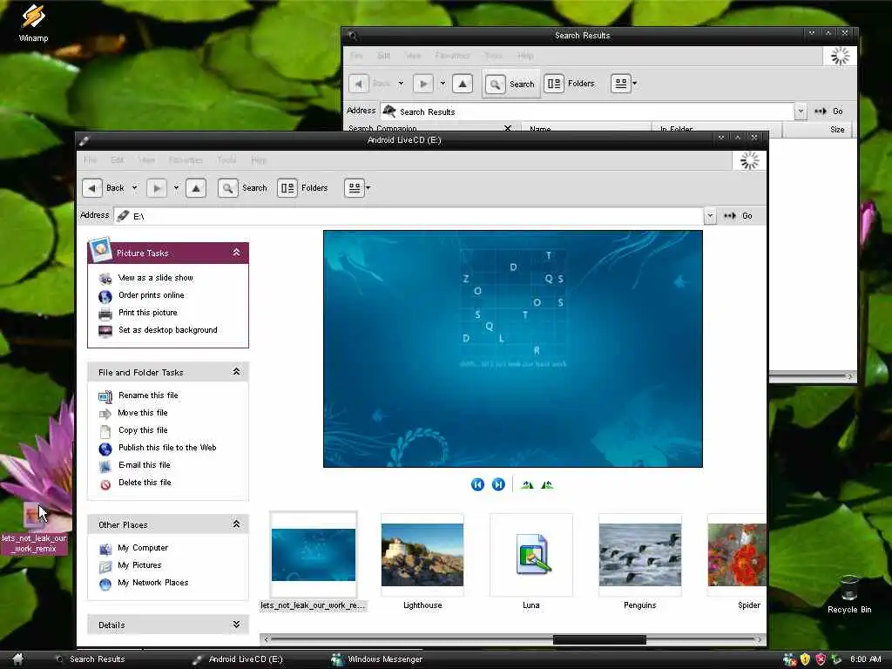This screenshot has height=669, width=892.
Task: Click Start home button on taskbar
Action: point(17,659)
